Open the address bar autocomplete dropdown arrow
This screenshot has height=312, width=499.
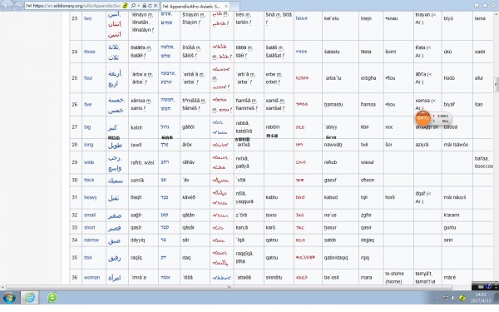pos(139,6)
